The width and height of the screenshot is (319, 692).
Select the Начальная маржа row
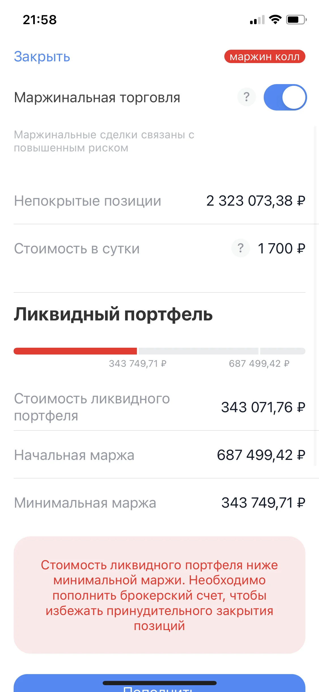159,455
